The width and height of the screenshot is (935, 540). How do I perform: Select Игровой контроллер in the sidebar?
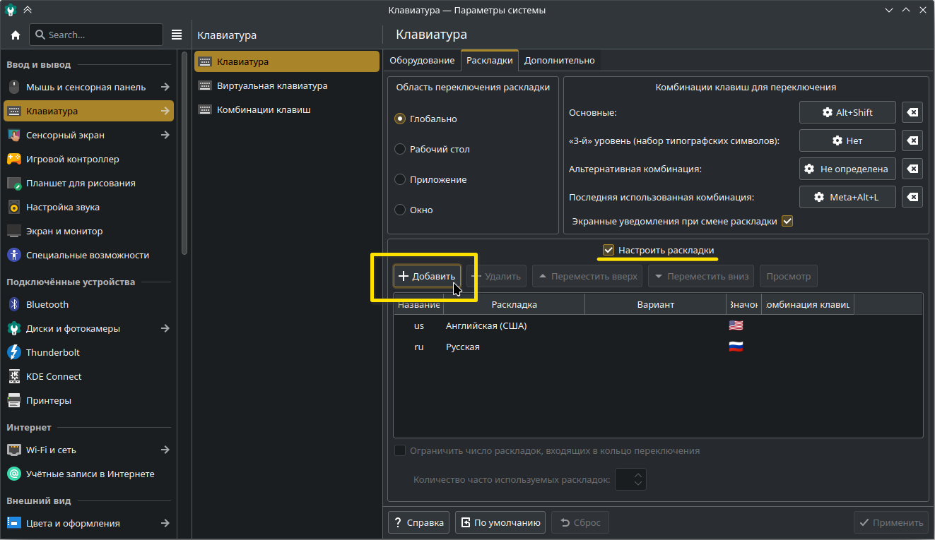pos(72,159)
